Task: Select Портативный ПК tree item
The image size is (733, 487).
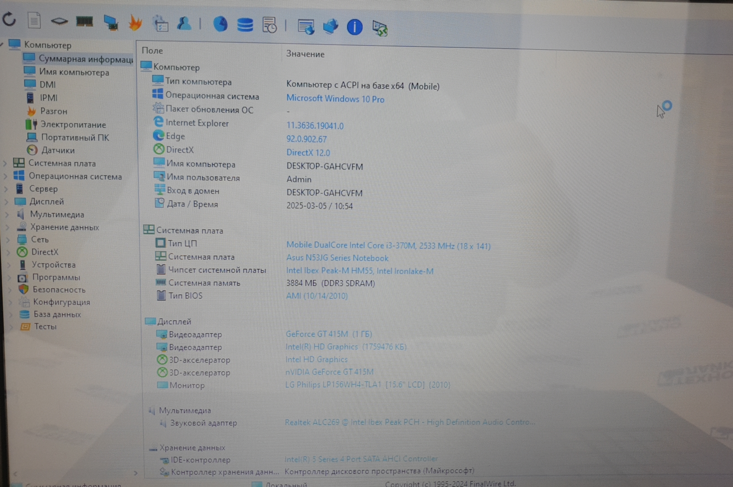Action: [75, 138]
